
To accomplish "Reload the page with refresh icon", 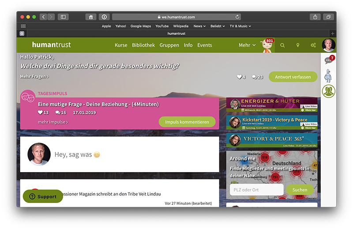I will click(237, 17).
